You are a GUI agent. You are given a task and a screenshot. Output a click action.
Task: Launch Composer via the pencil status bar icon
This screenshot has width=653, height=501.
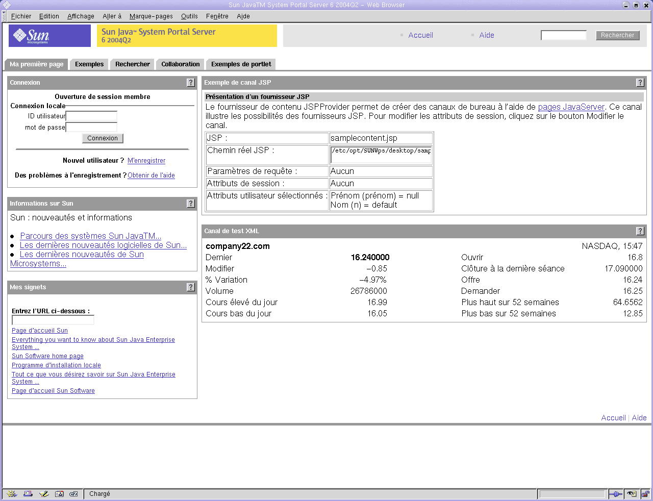point(43,494)
